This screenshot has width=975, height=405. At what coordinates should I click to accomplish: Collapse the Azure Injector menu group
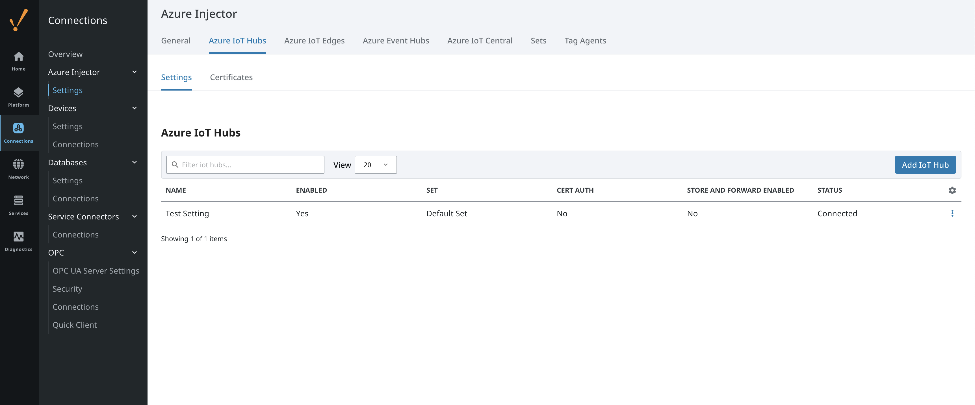[x=134, y=72]
